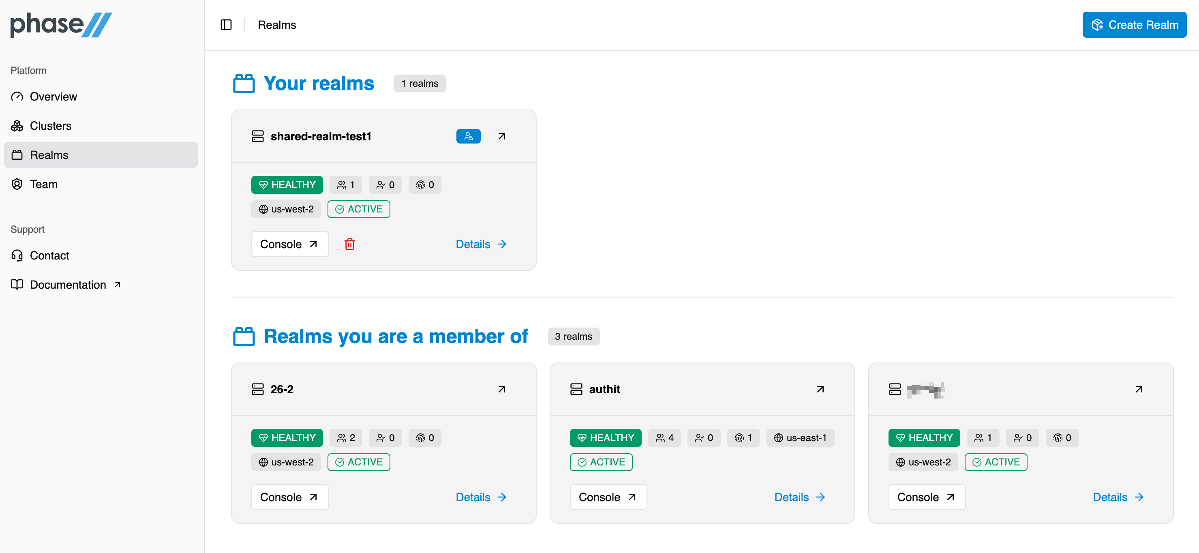The image size is (1199, 553).
Task: Open Clusters page from sidebar
Action: point(50,126)
